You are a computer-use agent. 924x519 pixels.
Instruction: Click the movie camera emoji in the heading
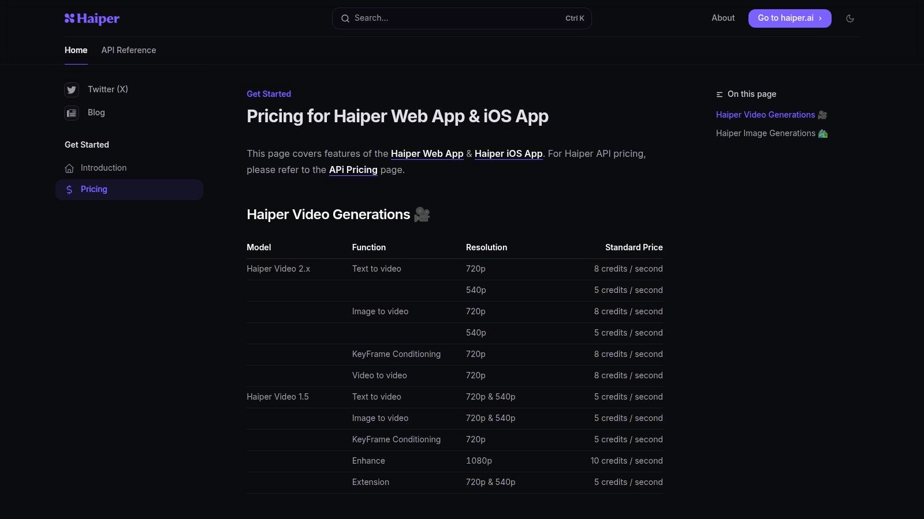(422, 214)
